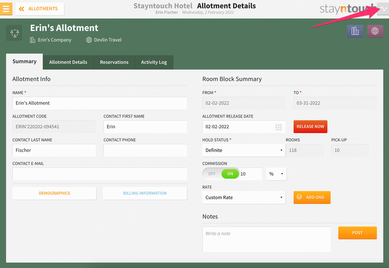Screen dimensions: 389x268
Task: Open the Hold Status dropdown
Action: point(244,150)
